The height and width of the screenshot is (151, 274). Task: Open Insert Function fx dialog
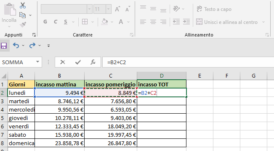93,62
